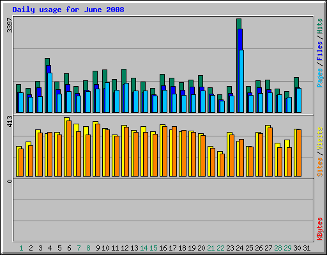This screenshot has width=327, height=255.
Task: Select green weekend day label 29
Action: (x=287, y=248)
